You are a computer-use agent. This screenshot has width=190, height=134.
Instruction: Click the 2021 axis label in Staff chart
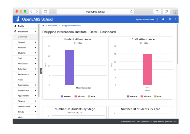[148, 88]
